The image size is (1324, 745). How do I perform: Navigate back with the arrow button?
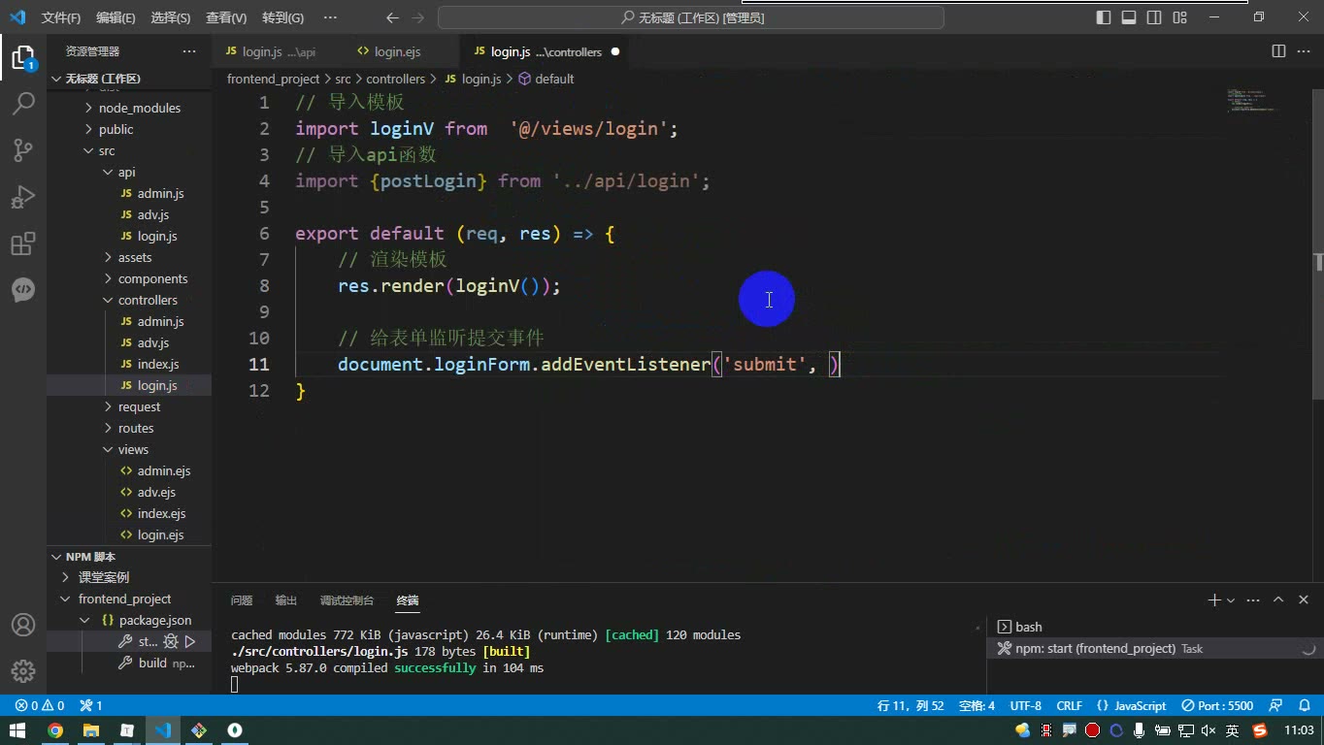point(392,17)
